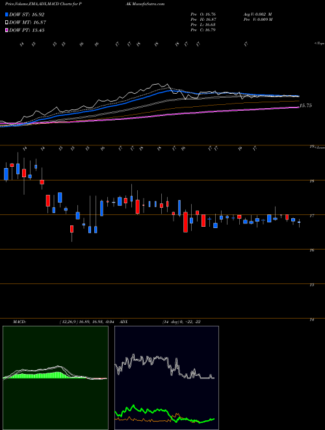Image resolution: width=325 pixels, height=430 pixels.
Task: Click the '15' price axis label
Action: [x=312, y=285]
